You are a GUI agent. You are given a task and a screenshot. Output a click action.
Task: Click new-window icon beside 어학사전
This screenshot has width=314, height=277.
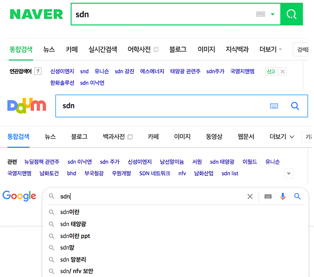point(156,49)
